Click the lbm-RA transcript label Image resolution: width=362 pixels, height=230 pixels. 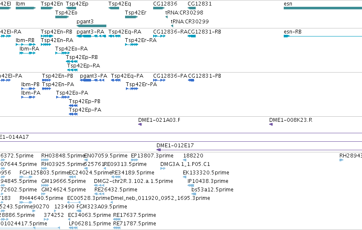pos(29,48)
